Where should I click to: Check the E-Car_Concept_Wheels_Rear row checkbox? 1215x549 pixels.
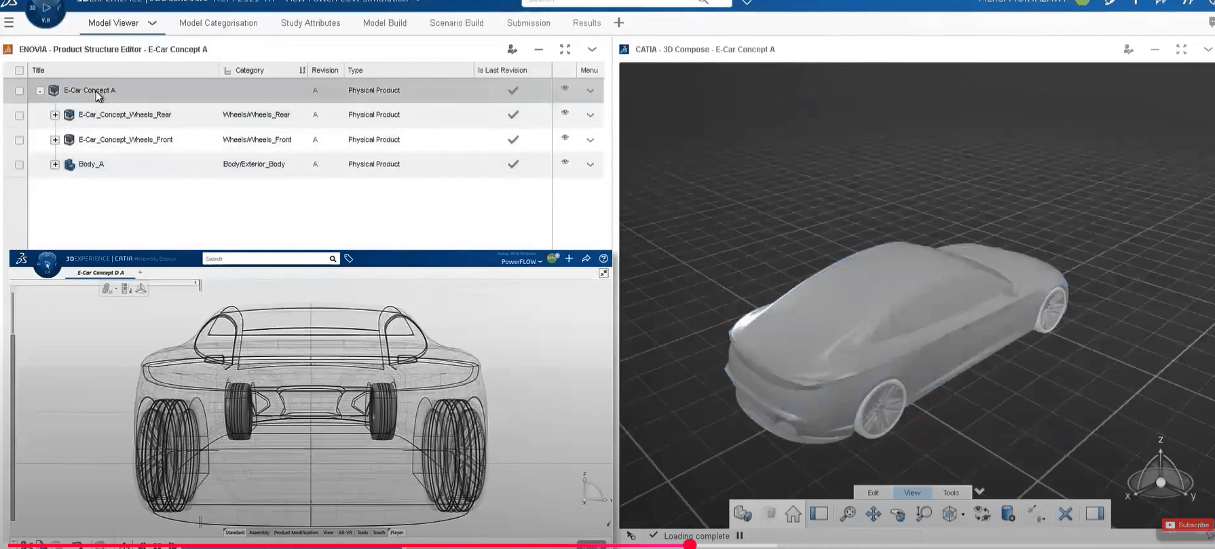19,115
